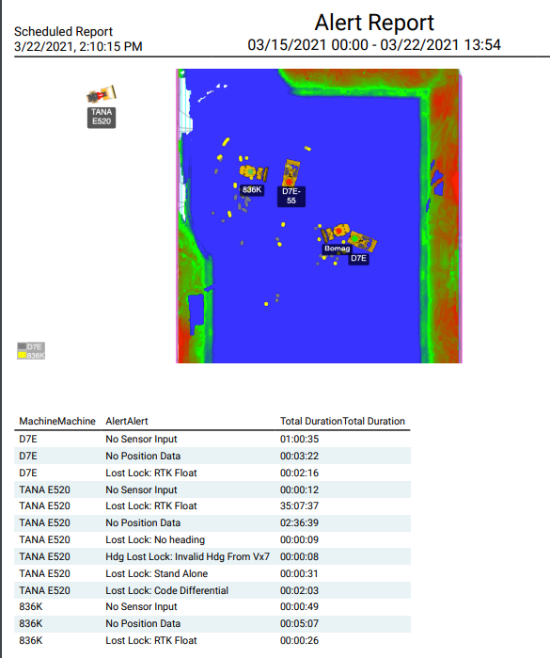Click the TANA E520 label tag

(x=102, y=117)
